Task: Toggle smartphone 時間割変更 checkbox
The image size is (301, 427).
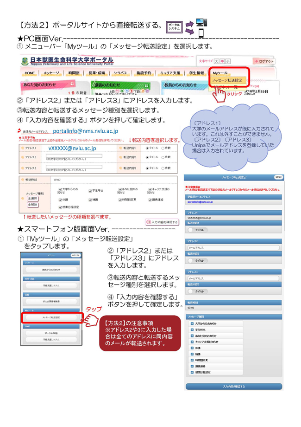Action: pyautogui.click(x=192, y=360)
